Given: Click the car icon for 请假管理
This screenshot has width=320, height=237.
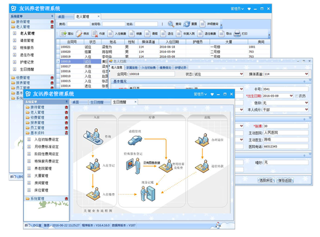Looking at the screenshot, I should click(134, 140).
